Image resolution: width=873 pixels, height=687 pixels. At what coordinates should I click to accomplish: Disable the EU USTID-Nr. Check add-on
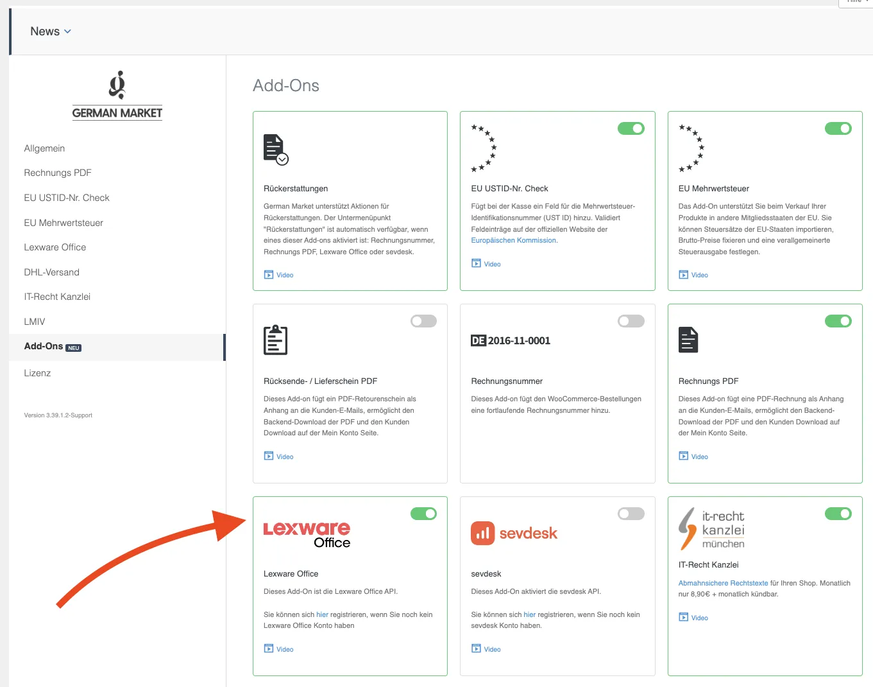pos(631,128)
